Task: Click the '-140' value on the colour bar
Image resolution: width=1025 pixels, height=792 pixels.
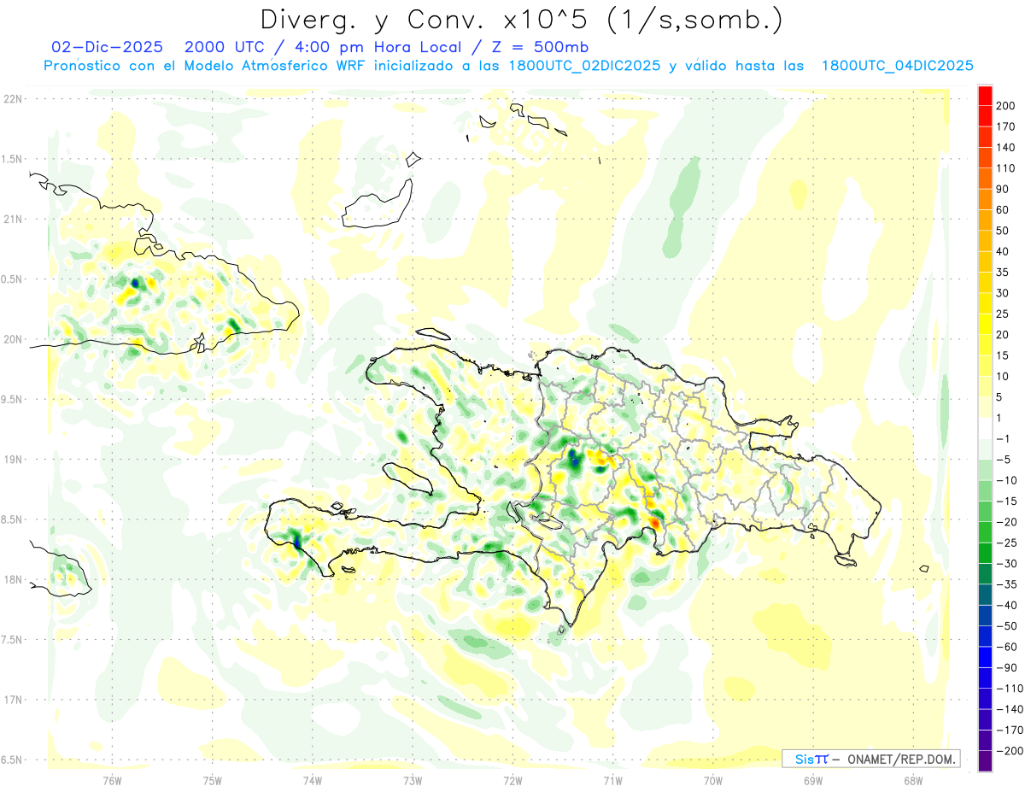Action: point(1010,708)
